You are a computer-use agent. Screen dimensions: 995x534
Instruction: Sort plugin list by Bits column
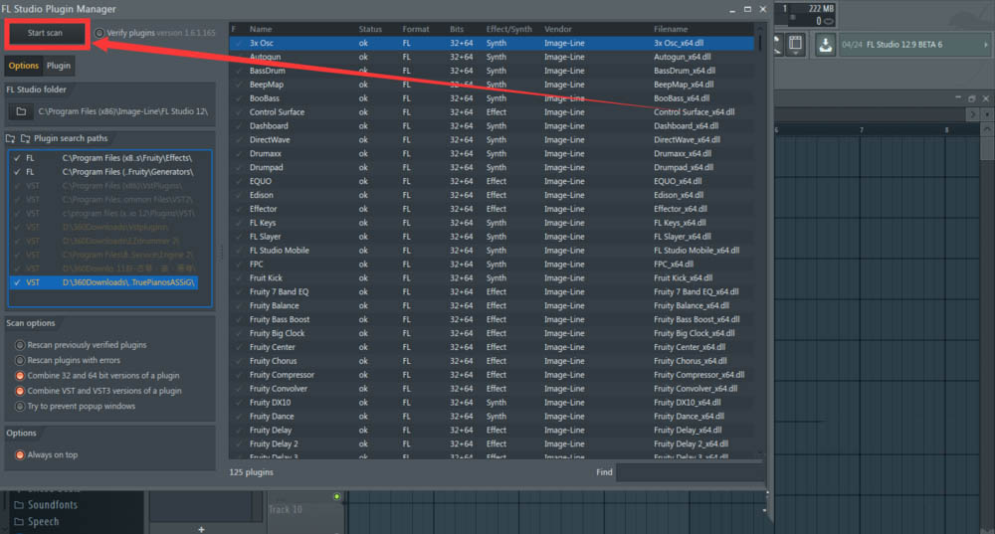pos(457,29)
